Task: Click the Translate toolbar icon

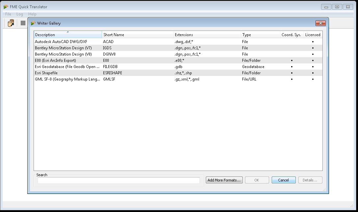Action: coord(10,23)
